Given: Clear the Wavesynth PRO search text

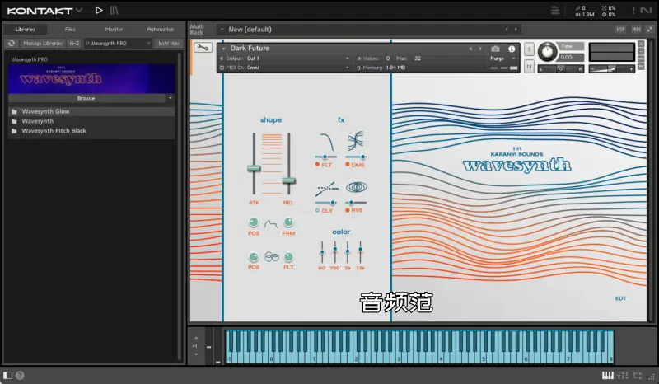Looking at the screenshot, I should [149, 44].
